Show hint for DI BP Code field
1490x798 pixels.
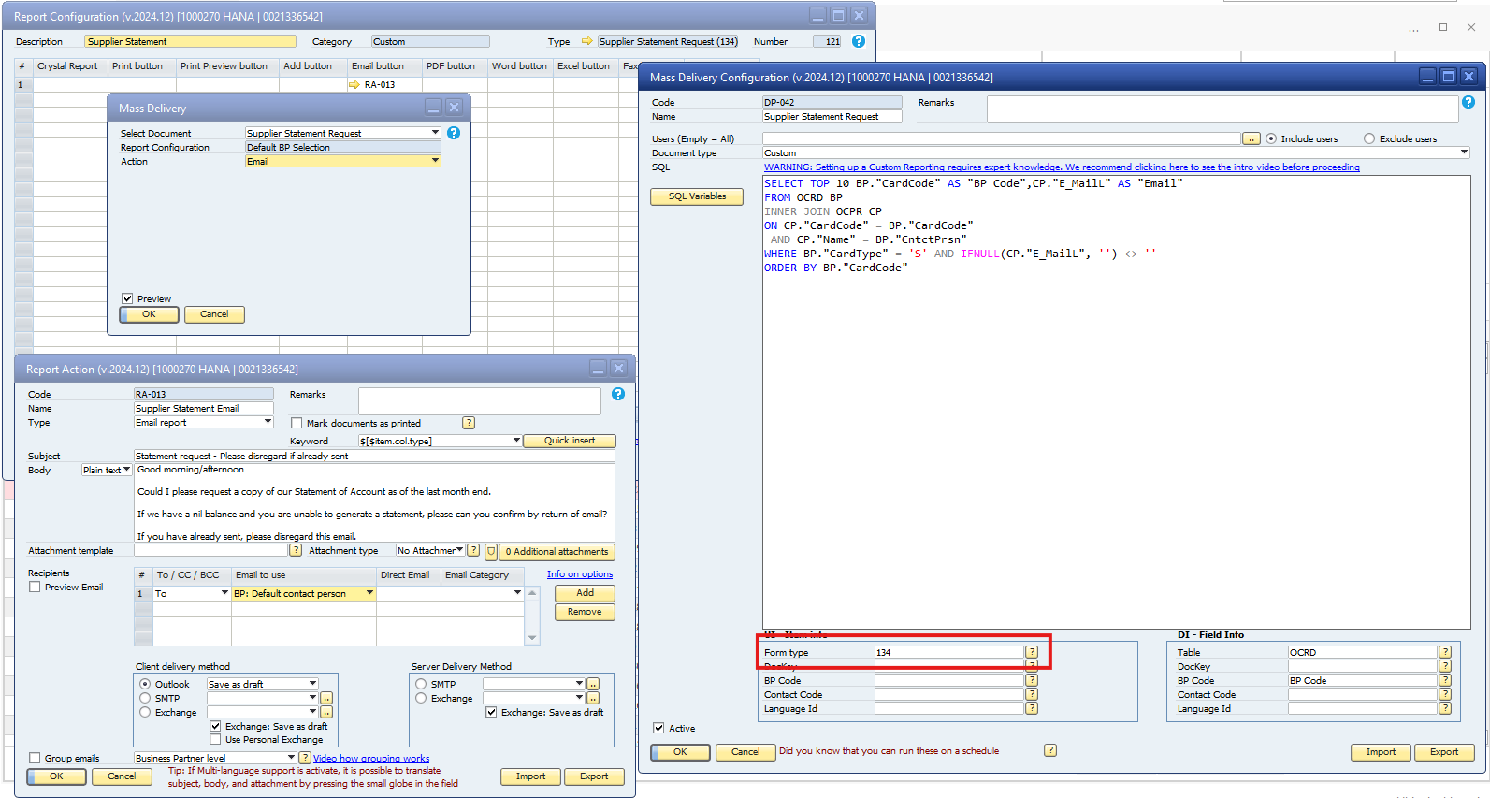coord(1445,680)
